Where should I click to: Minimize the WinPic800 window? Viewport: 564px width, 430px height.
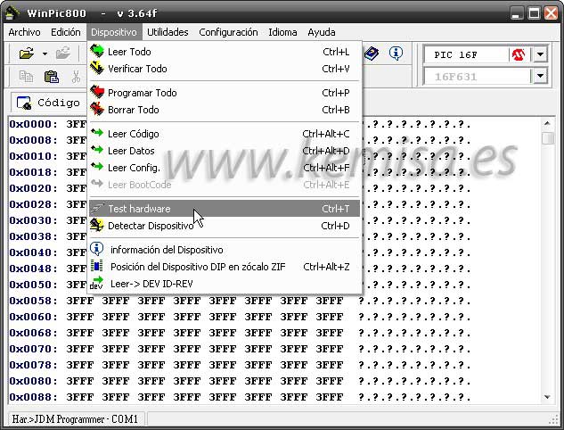[517, 13]
